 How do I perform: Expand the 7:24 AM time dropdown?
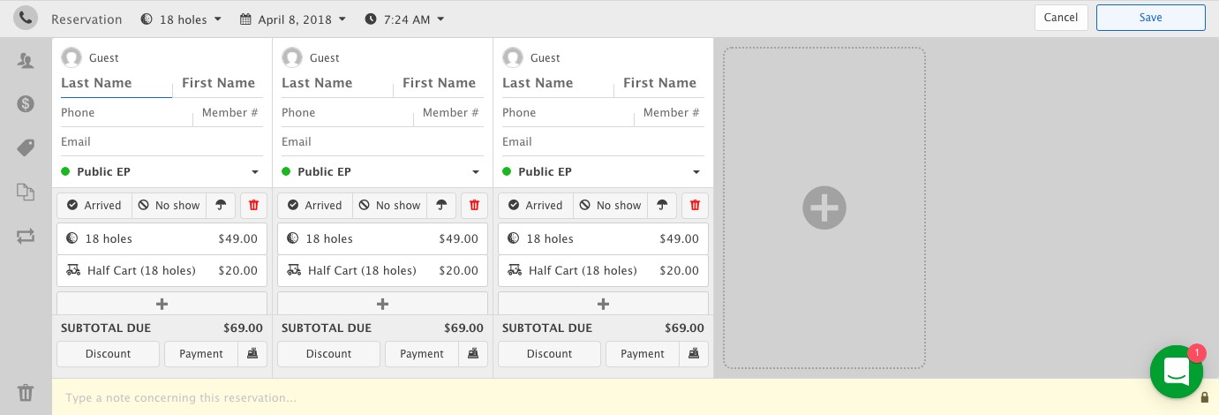404,19
